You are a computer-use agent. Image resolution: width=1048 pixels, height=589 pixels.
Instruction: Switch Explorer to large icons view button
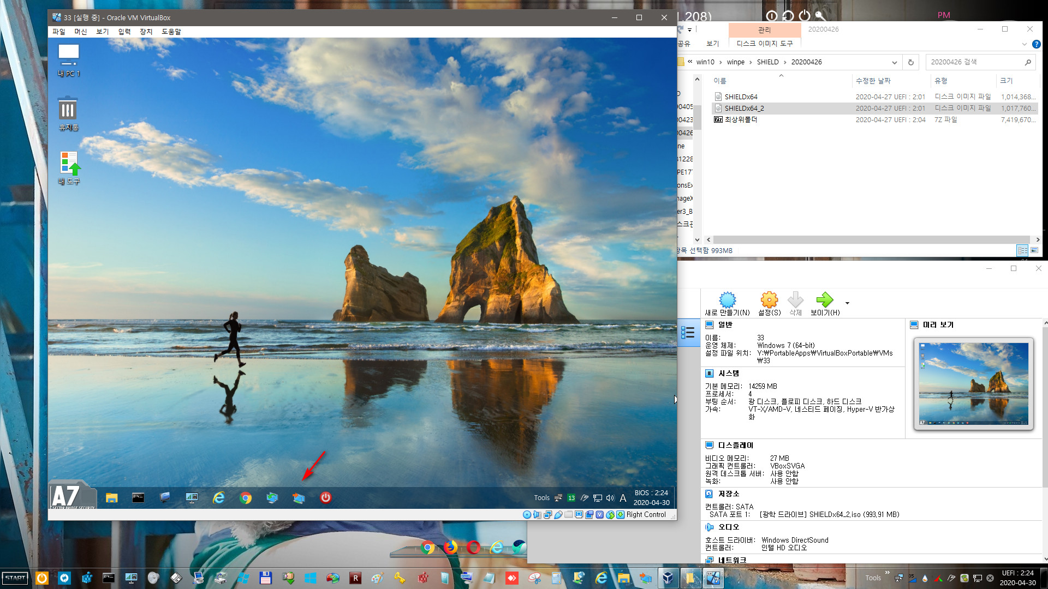point(1034,250)
